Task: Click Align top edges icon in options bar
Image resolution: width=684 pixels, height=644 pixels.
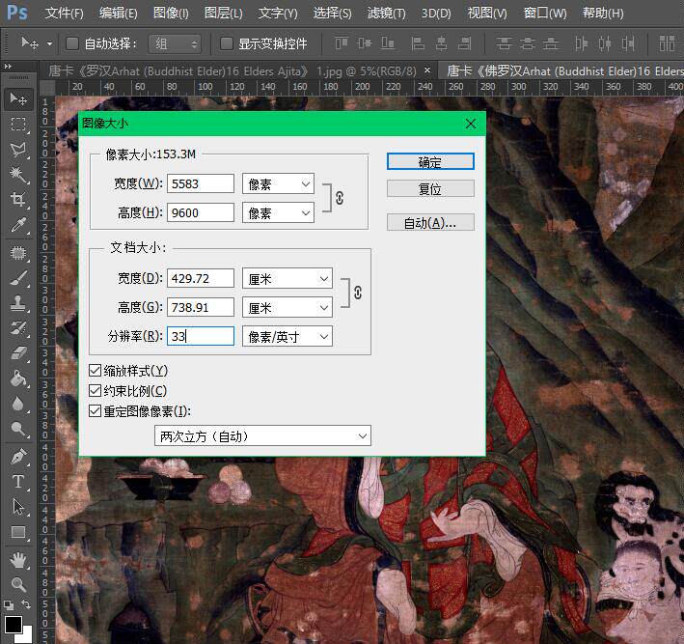Action: 342,43
